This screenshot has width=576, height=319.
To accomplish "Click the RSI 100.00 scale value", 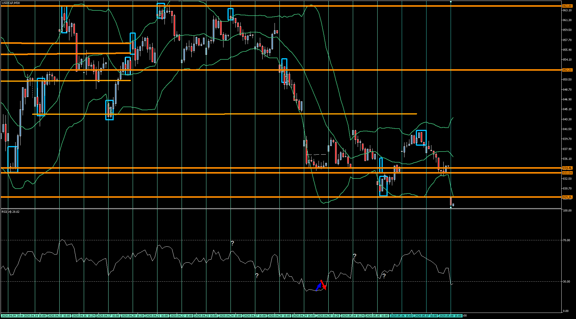I will point(567,210).
